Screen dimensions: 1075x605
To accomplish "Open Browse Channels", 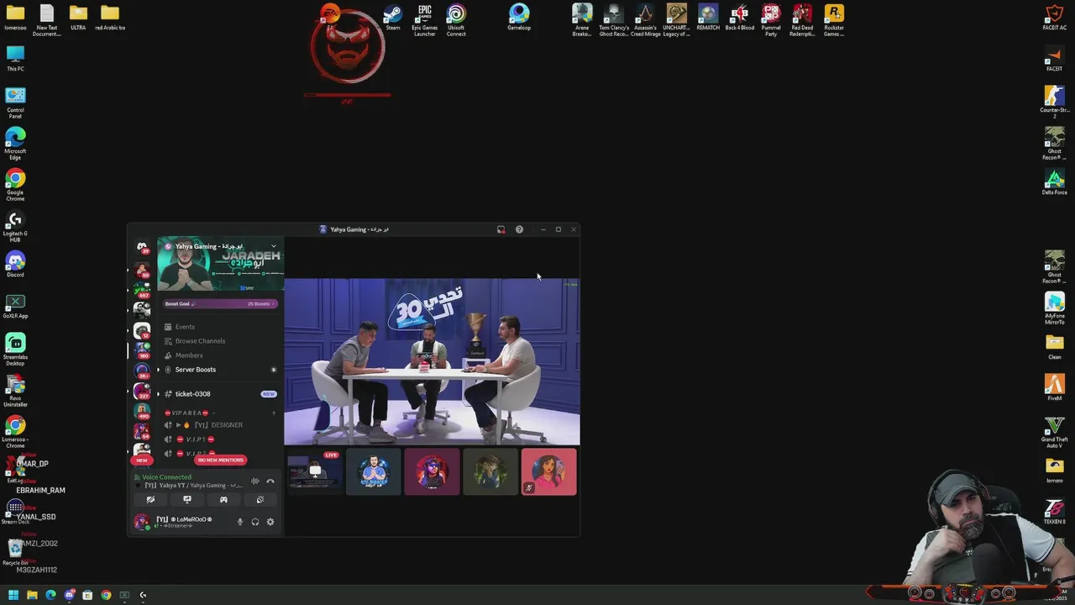I will [x=200, y=341].
